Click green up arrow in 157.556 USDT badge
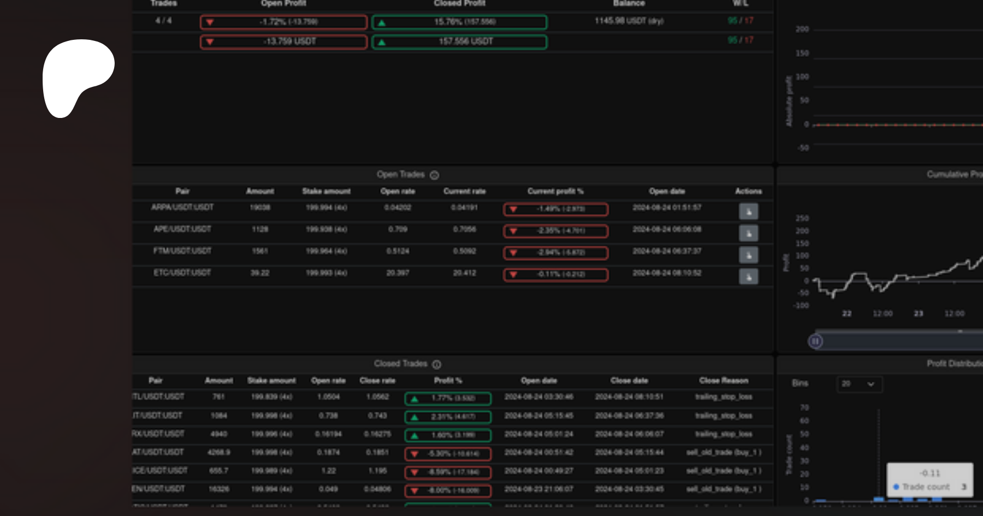 coord(382,42)
